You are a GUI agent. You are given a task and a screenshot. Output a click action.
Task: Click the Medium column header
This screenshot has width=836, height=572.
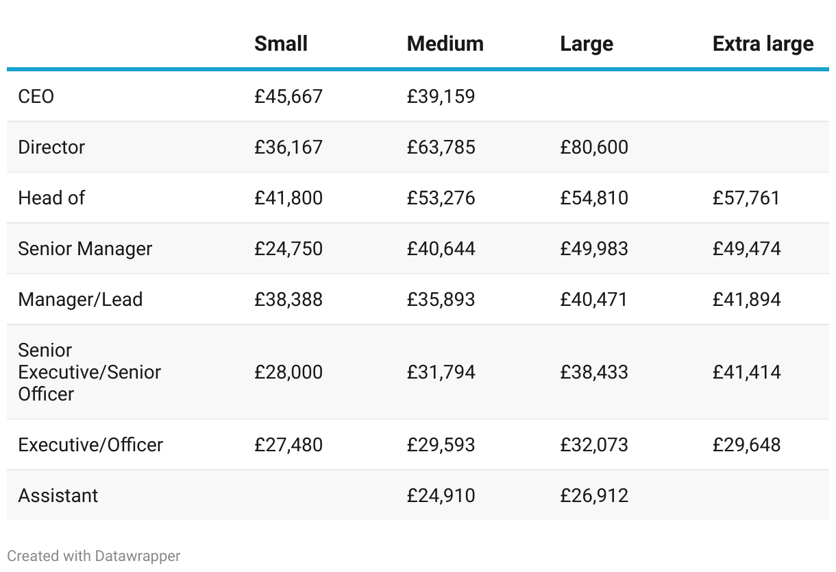[x=445, y=44]
